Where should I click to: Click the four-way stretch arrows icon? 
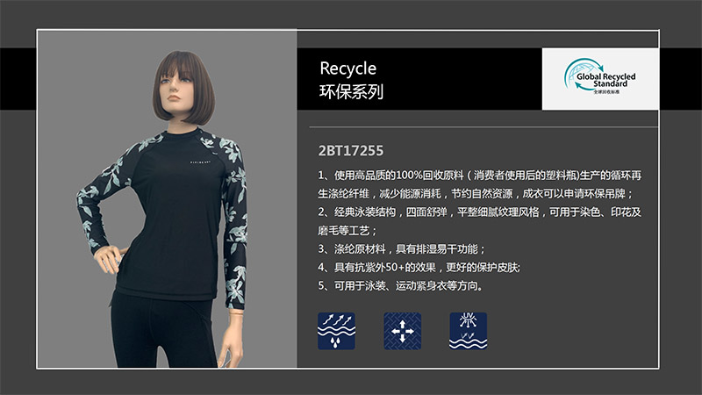point(402,331)
